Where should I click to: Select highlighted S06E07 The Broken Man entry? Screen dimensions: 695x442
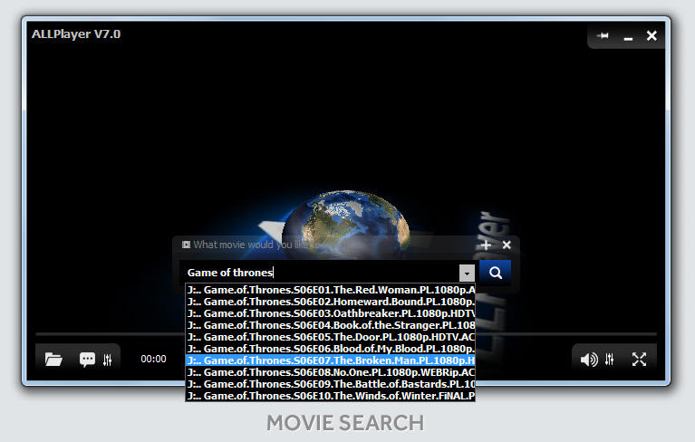point(330,360)
